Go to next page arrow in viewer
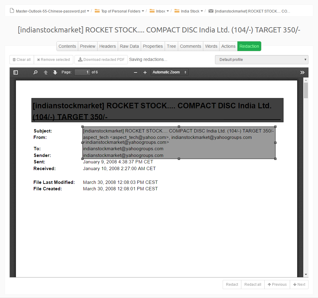 pos(55,73)
